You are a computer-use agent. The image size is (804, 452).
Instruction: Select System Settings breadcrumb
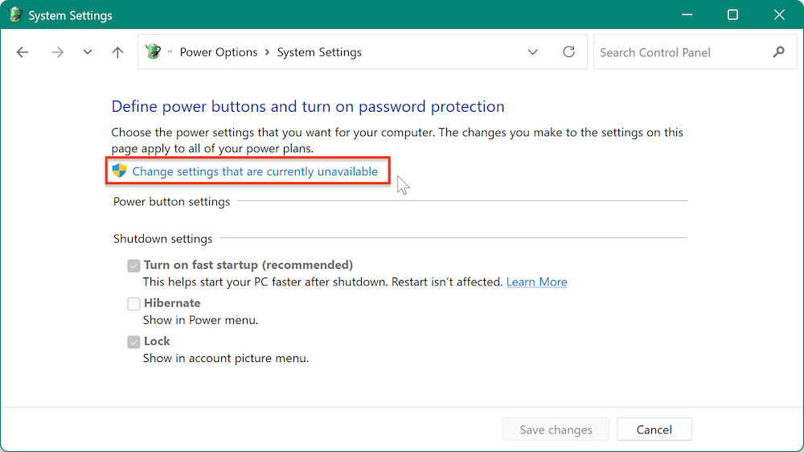[x=319, y=52]
